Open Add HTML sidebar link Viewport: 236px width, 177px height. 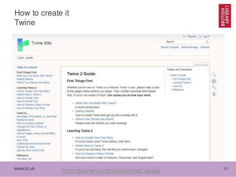point(23,140)
